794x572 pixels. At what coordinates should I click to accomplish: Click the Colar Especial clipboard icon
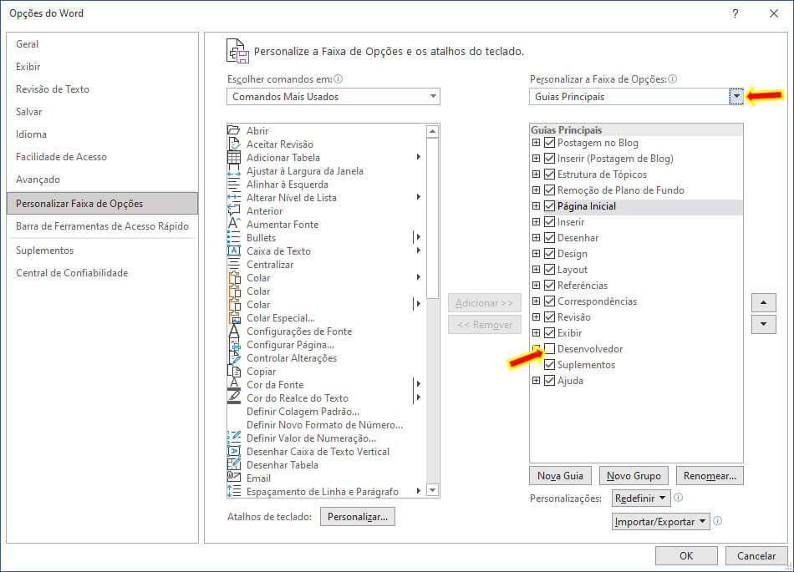pyautogui.click(x=233, y=317)
